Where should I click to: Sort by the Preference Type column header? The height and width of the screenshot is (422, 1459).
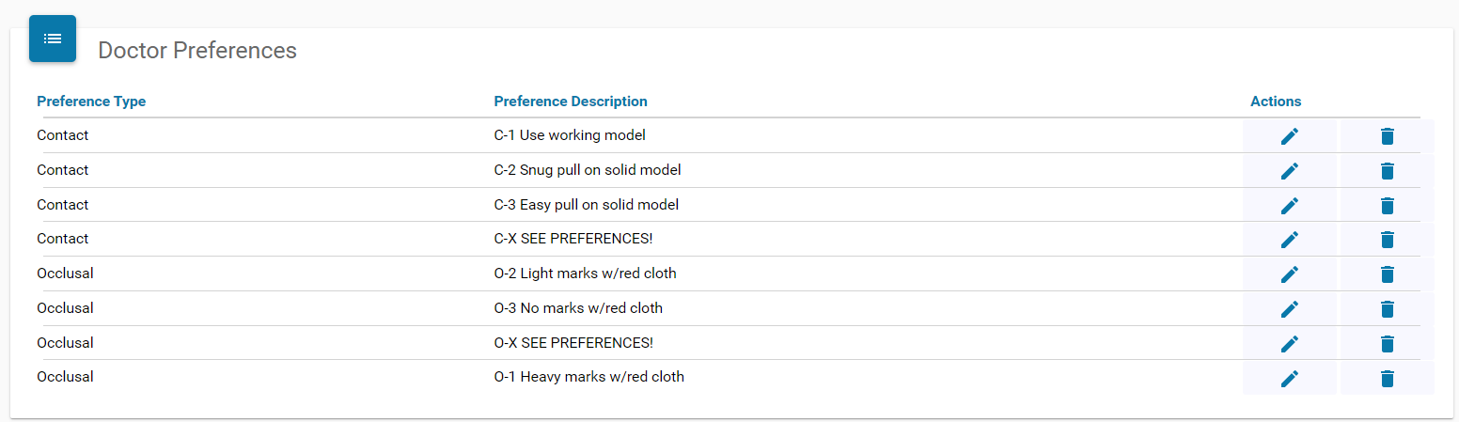[x=91, y=102]
